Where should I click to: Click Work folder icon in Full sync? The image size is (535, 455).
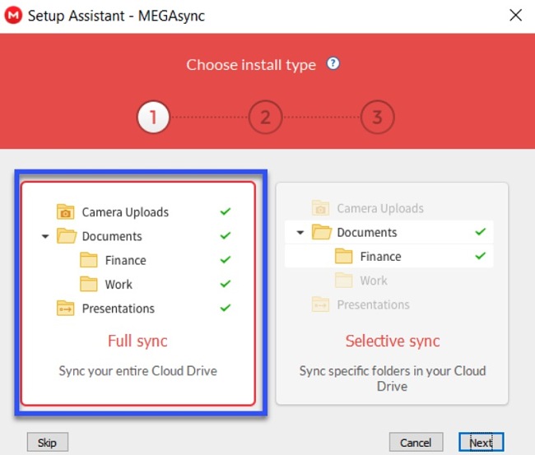coord(89,284)
